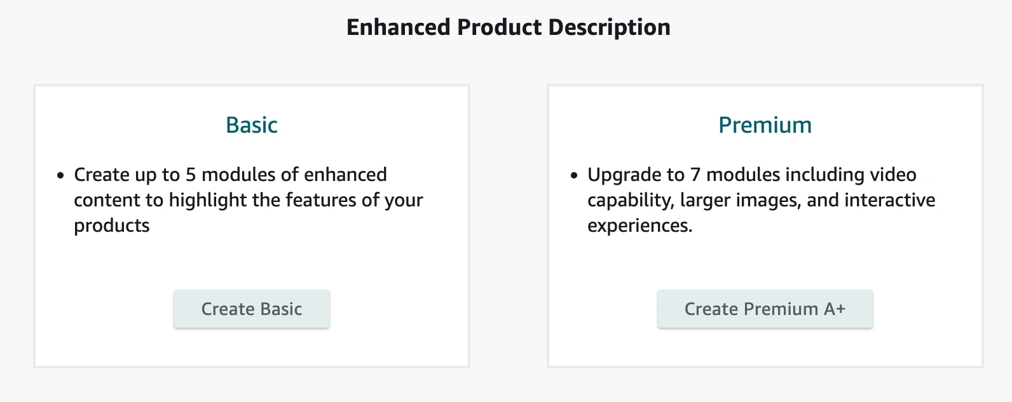Image resolution: width=1012 pixels, height=402 pixels.
Task: Click the number 7 in Premium description
Action: (x=696, y=175)
